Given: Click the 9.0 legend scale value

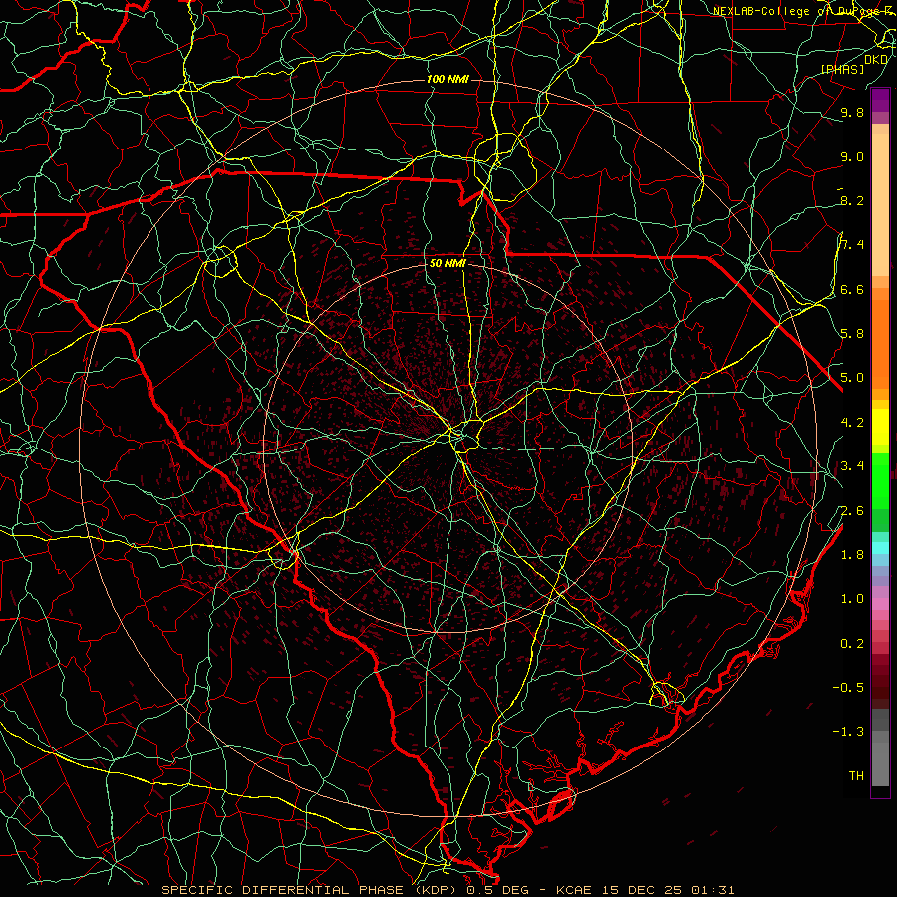Looking at the screenshot, I should 852,156.
